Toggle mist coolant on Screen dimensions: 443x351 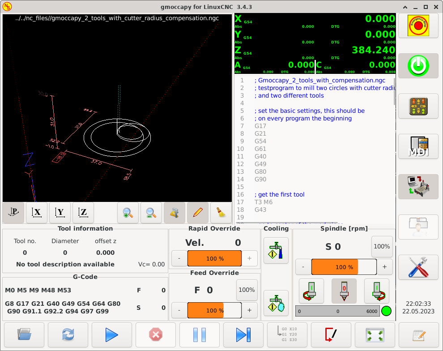pyautogui.click(x=276, y=303)
